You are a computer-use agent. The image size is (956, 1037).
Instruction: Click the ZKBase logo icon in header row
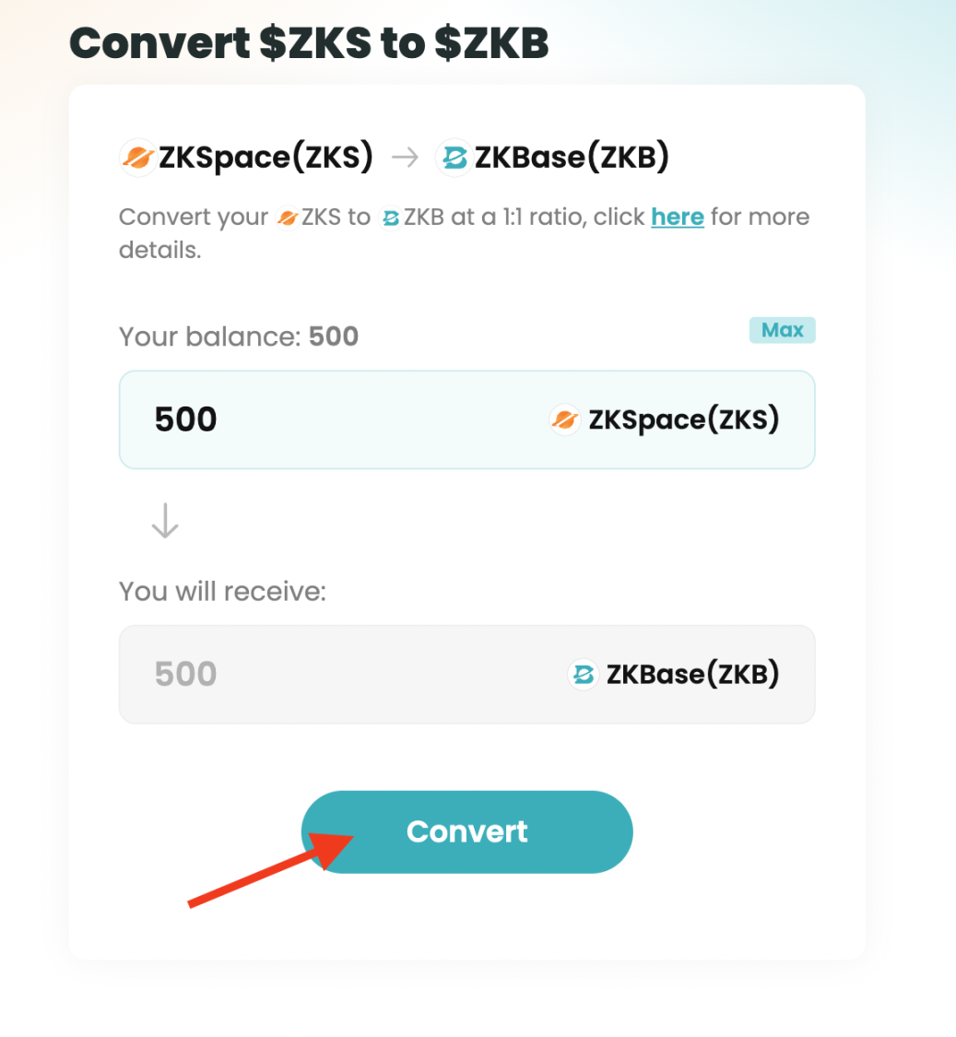(454, 158)
